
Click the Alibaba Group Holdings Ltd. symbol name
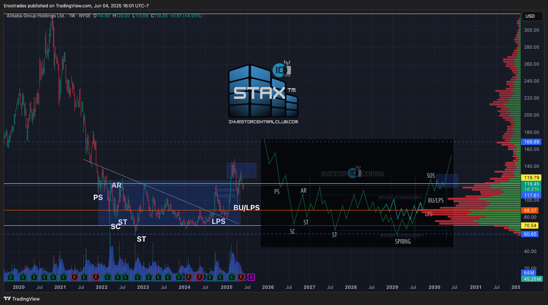tap(36, 16)
